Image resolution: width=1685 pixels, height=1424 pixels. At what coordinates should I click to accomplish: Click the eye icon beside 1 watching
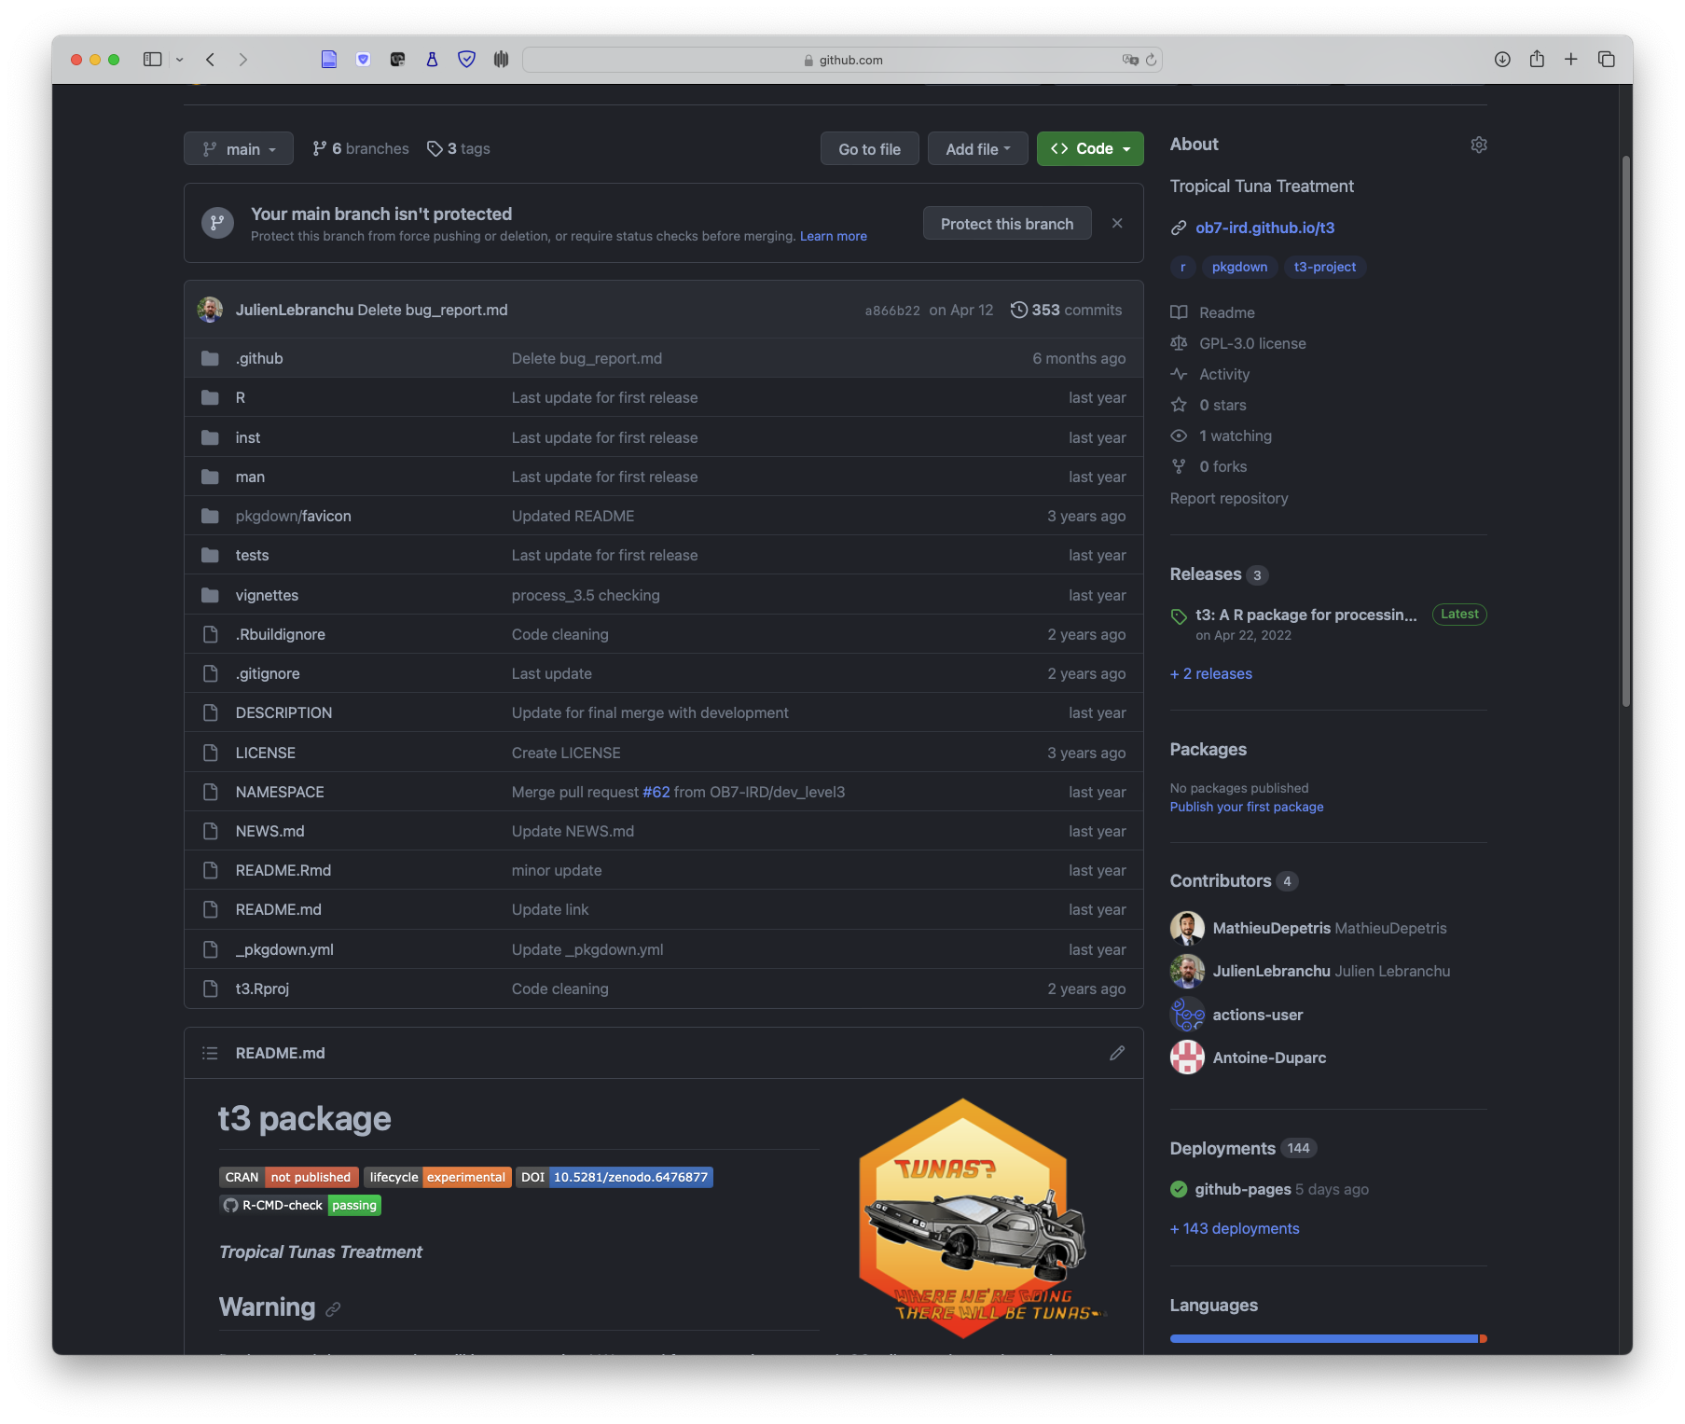point(1179,435)
